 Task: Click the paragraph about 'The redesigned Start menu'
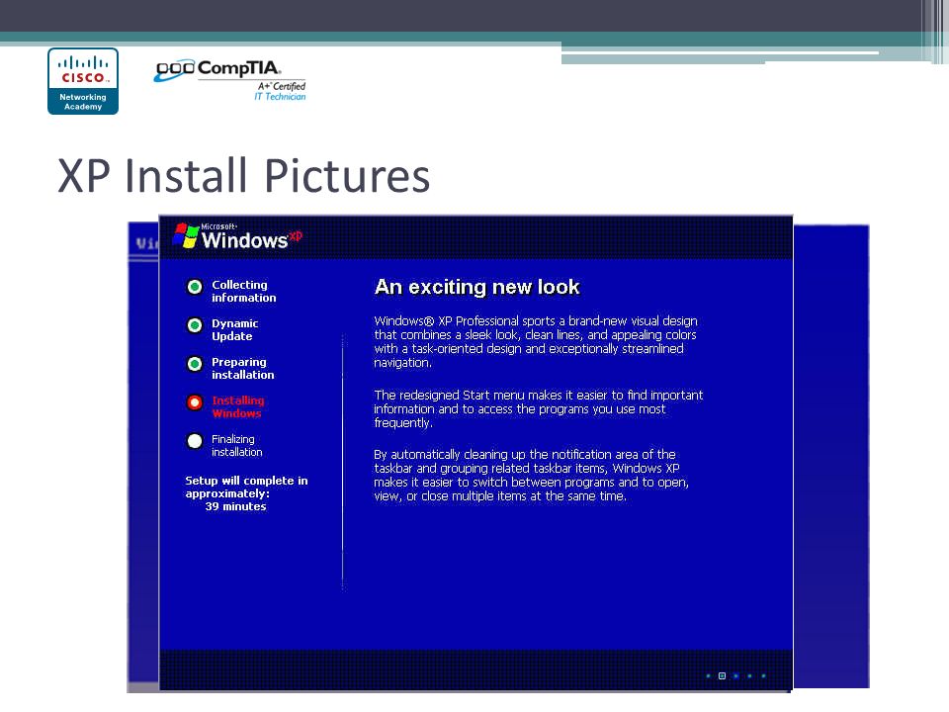point(539,408)
